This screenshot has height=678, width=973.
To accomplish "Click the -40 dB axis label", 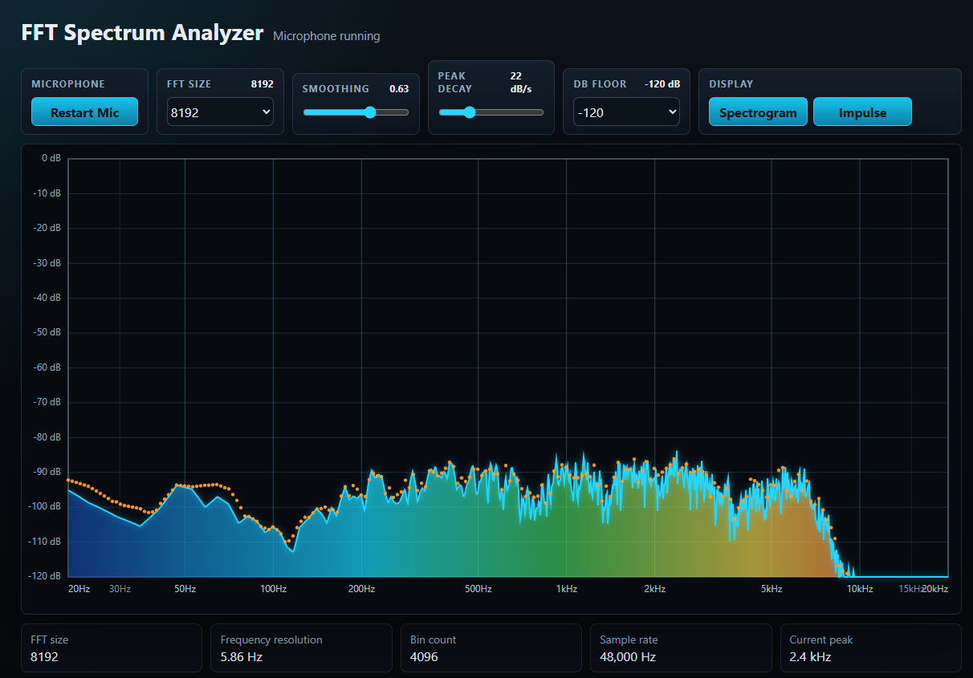I will click(x=49, y=298).
